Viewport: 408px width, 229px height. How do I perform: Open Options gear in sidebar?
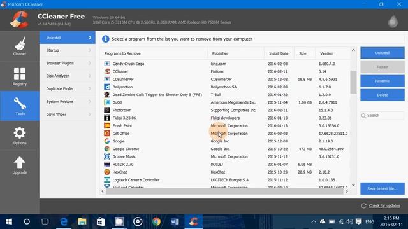(x=20, y=135)
